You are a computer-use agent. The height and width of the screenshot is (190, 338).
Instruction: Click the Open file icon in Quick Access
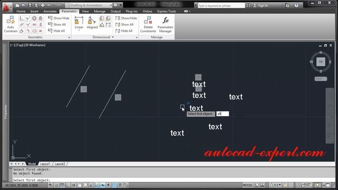(24, 5)
